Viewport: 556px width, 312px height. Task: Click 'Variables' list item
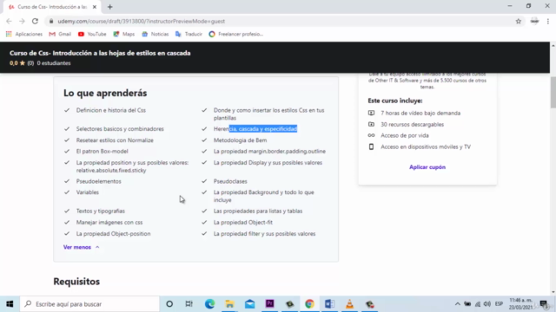pos(88,192)
